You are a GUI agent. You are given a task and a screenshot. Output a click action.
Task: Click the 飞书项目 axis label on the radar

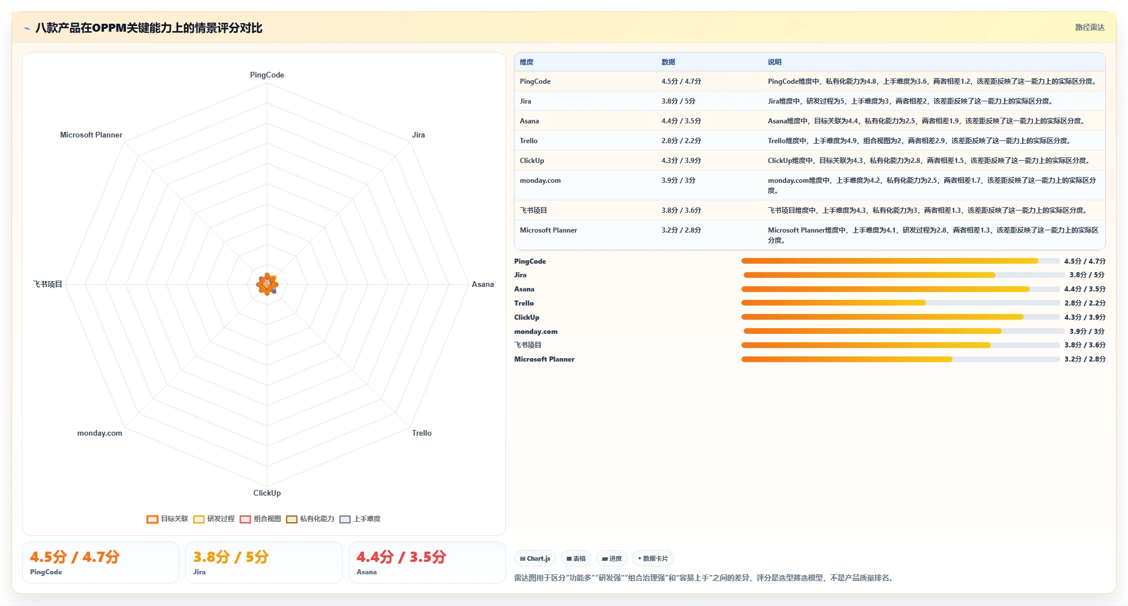[48, 284]
